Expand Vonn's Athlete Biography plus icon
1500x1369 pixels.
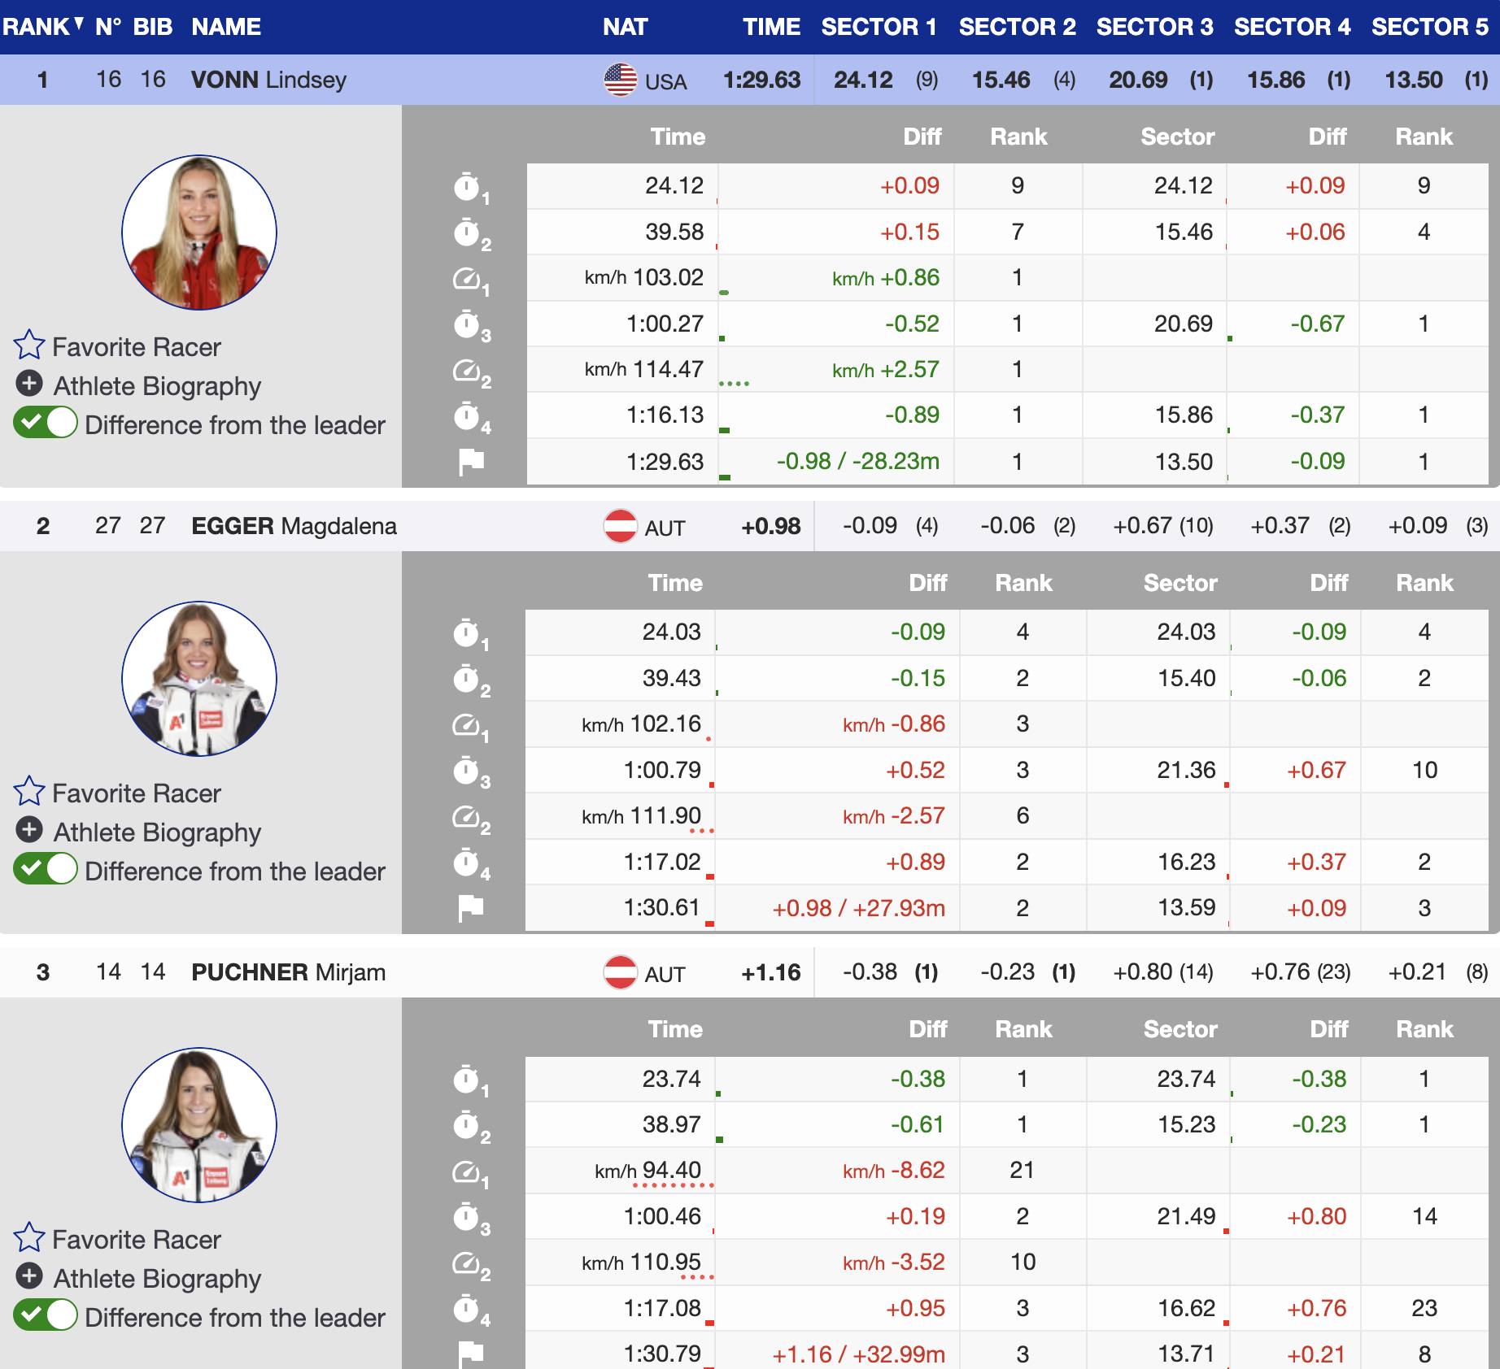(29, 384)
